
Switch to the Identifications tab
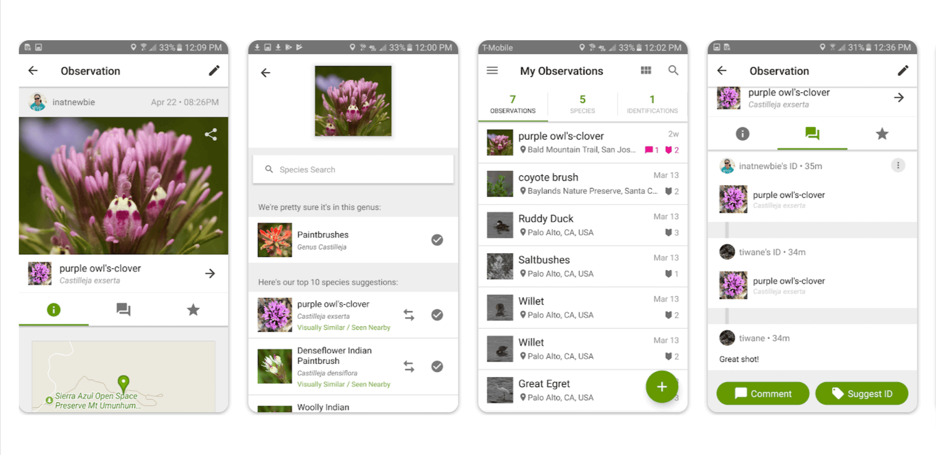(652, 104)
